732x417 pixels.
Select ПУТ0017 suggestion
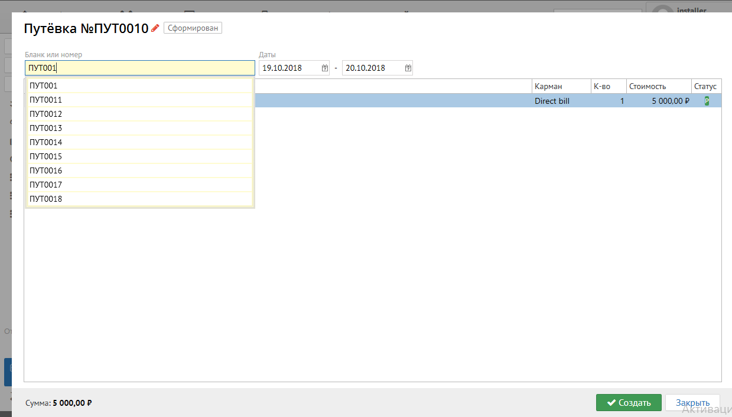point(140,185)
